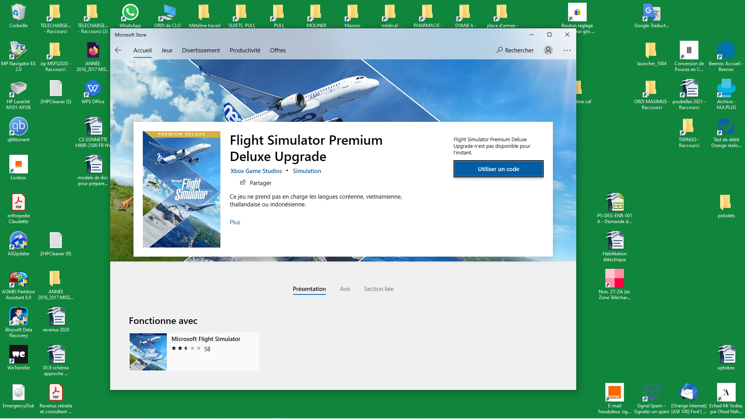The width and height of the screenshot is (745, 419).
Task: Click the Flight Simulator Premium Deluxe cover art
Action: coord(181,189)
